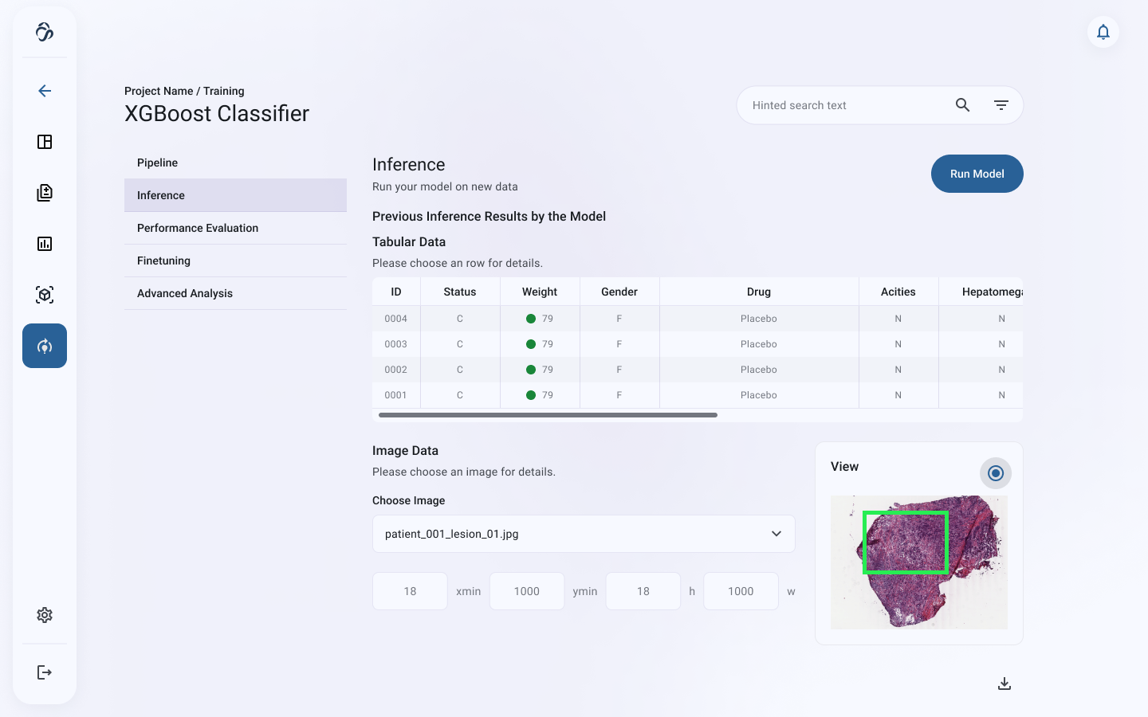1148x717 pixels.
Task: Click the download icon below View panel
Action: pos(1005,684)
